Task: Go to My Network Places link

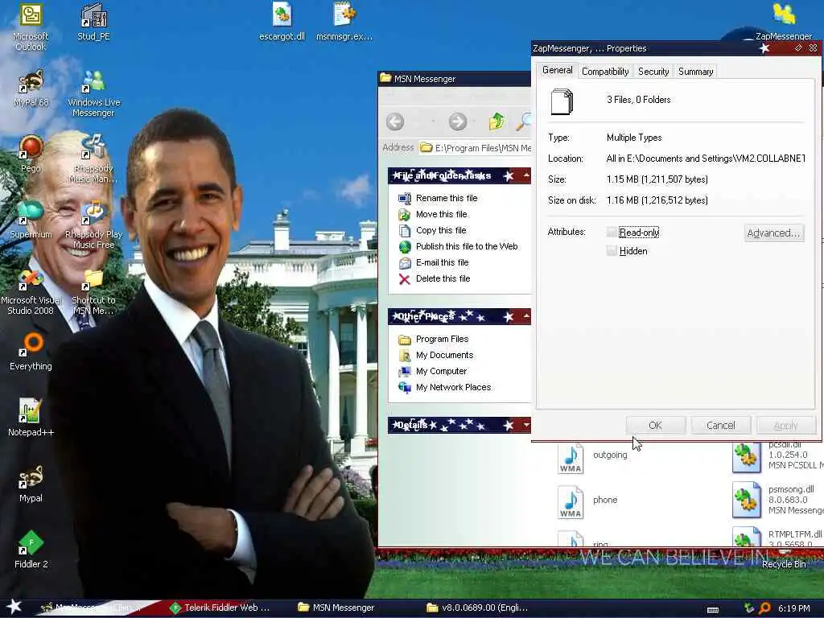Action: 454,387
